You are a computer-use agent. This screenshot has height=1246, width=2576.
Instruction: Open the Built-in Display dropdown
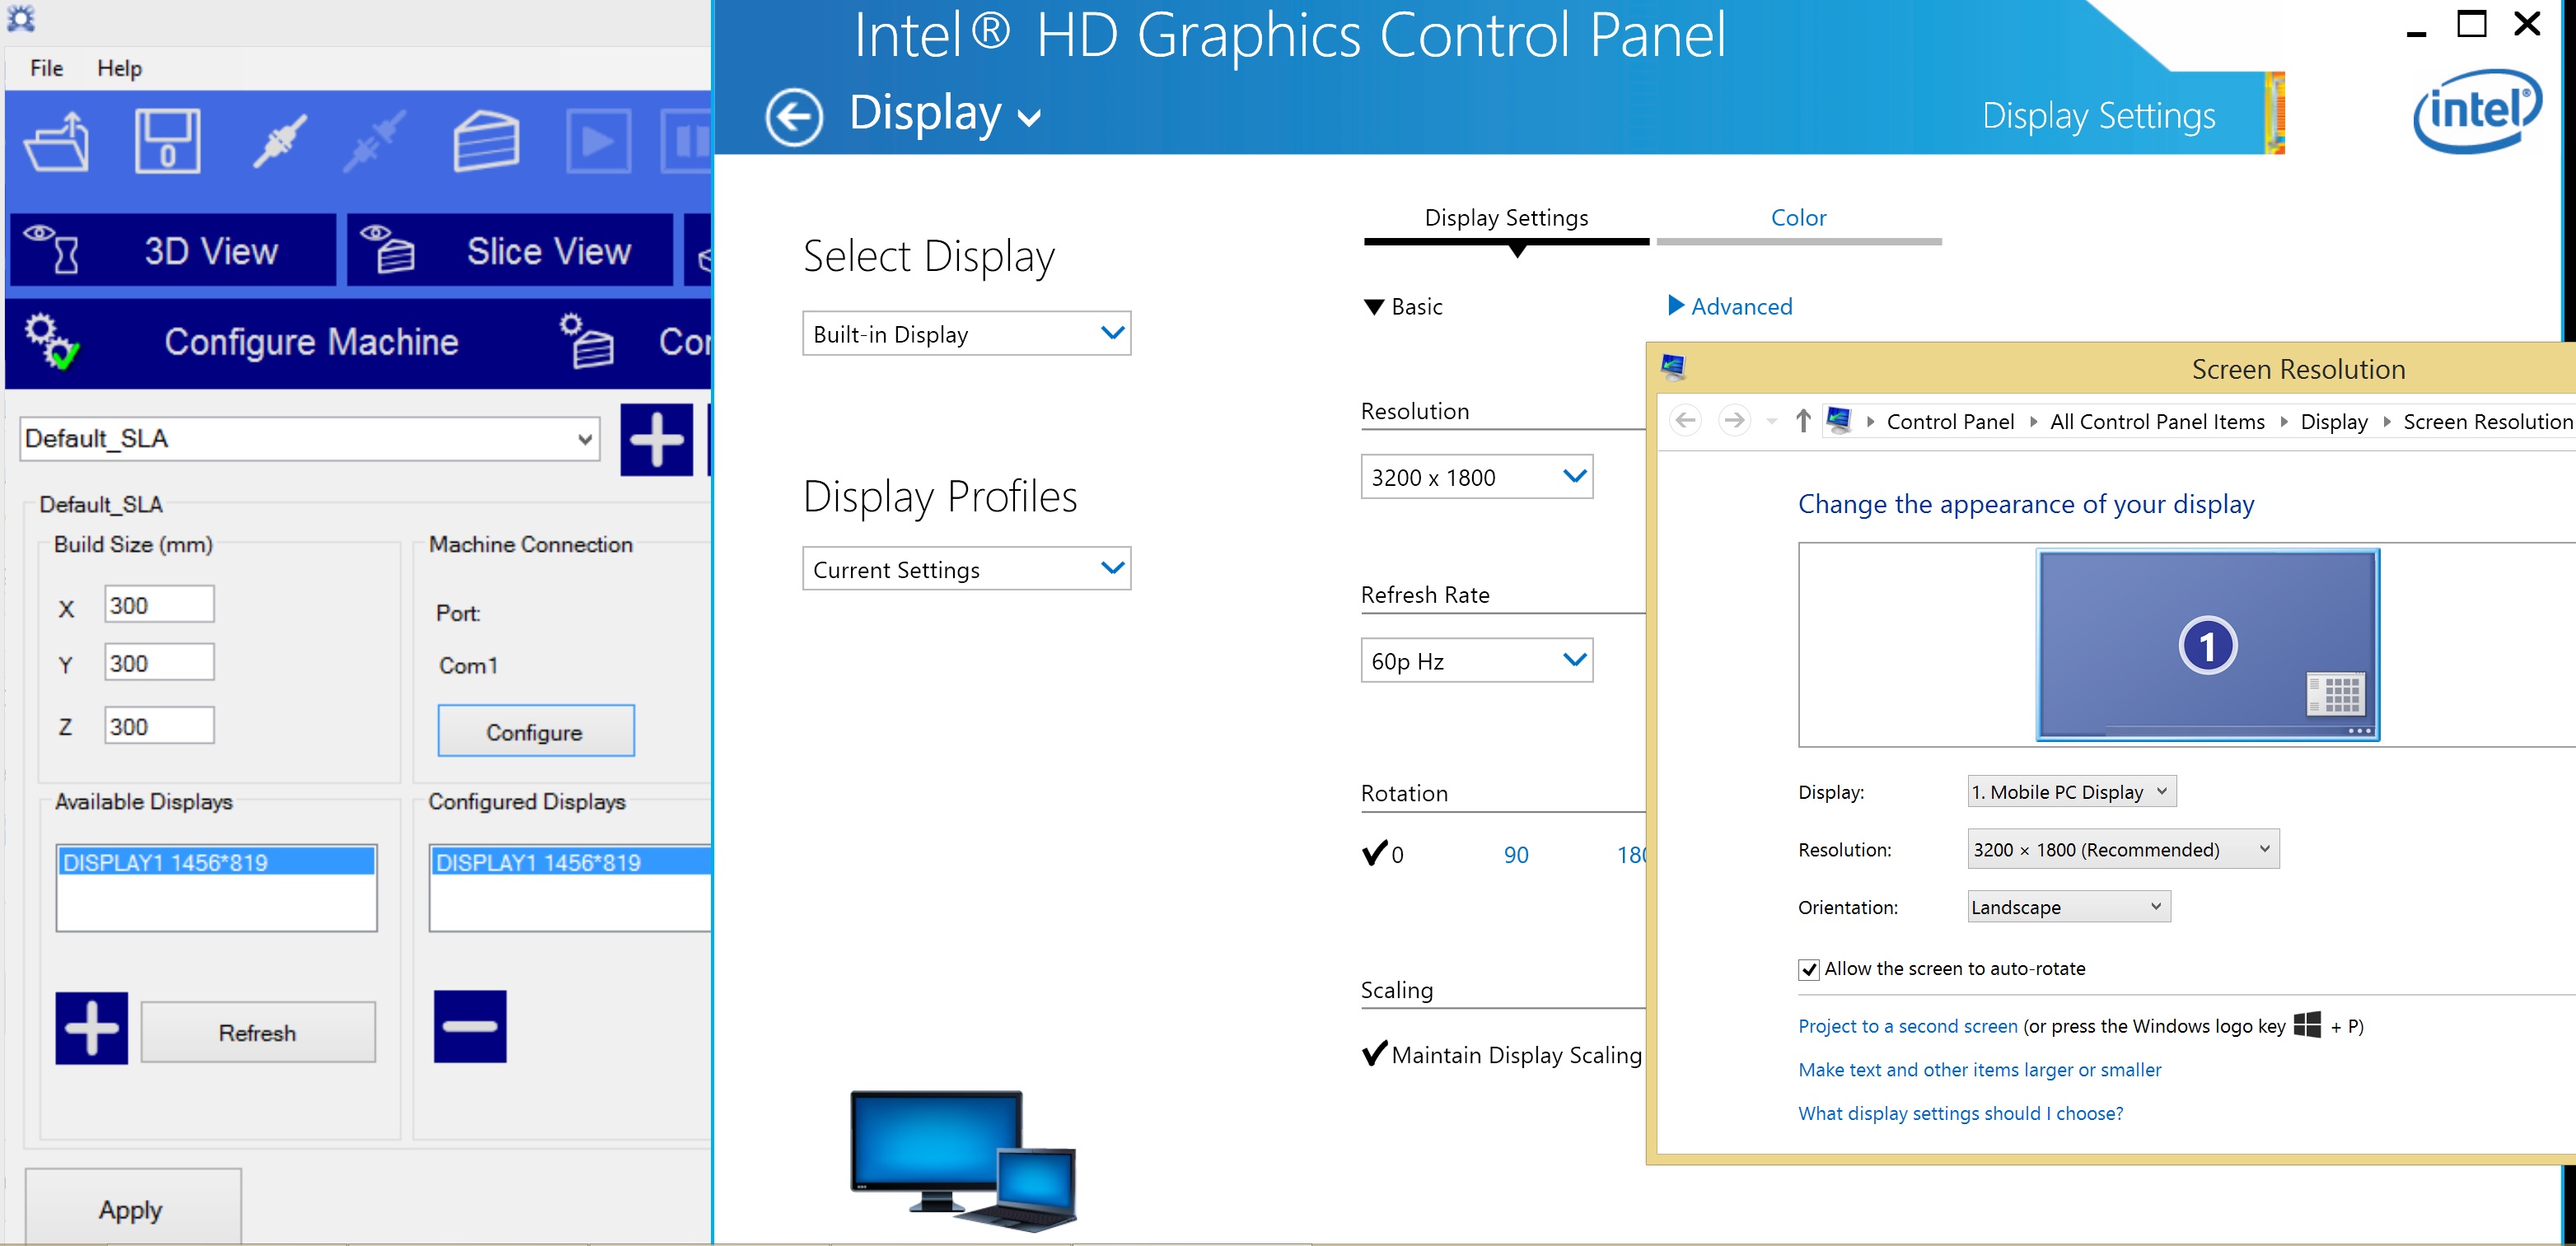coord(966,334)
